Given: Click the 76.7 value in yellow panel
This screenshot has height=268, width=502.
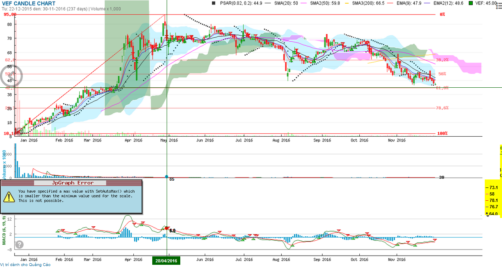Looking at the screenshot, I should (x=494, y=207).
